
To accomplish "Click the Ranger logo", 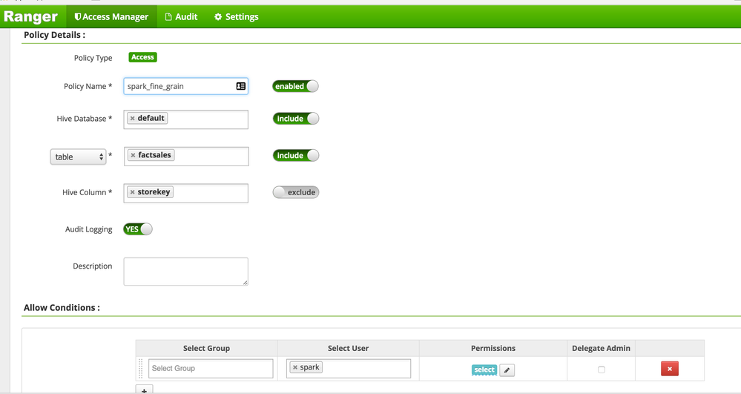I will click(30, 16).
